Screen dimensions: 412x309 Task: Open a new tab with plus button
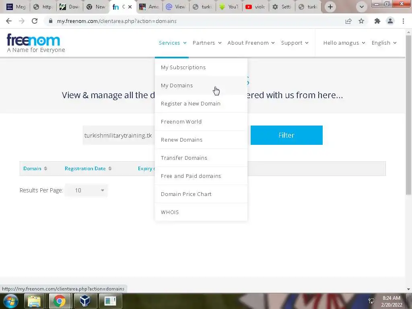[x=330, y=7]
